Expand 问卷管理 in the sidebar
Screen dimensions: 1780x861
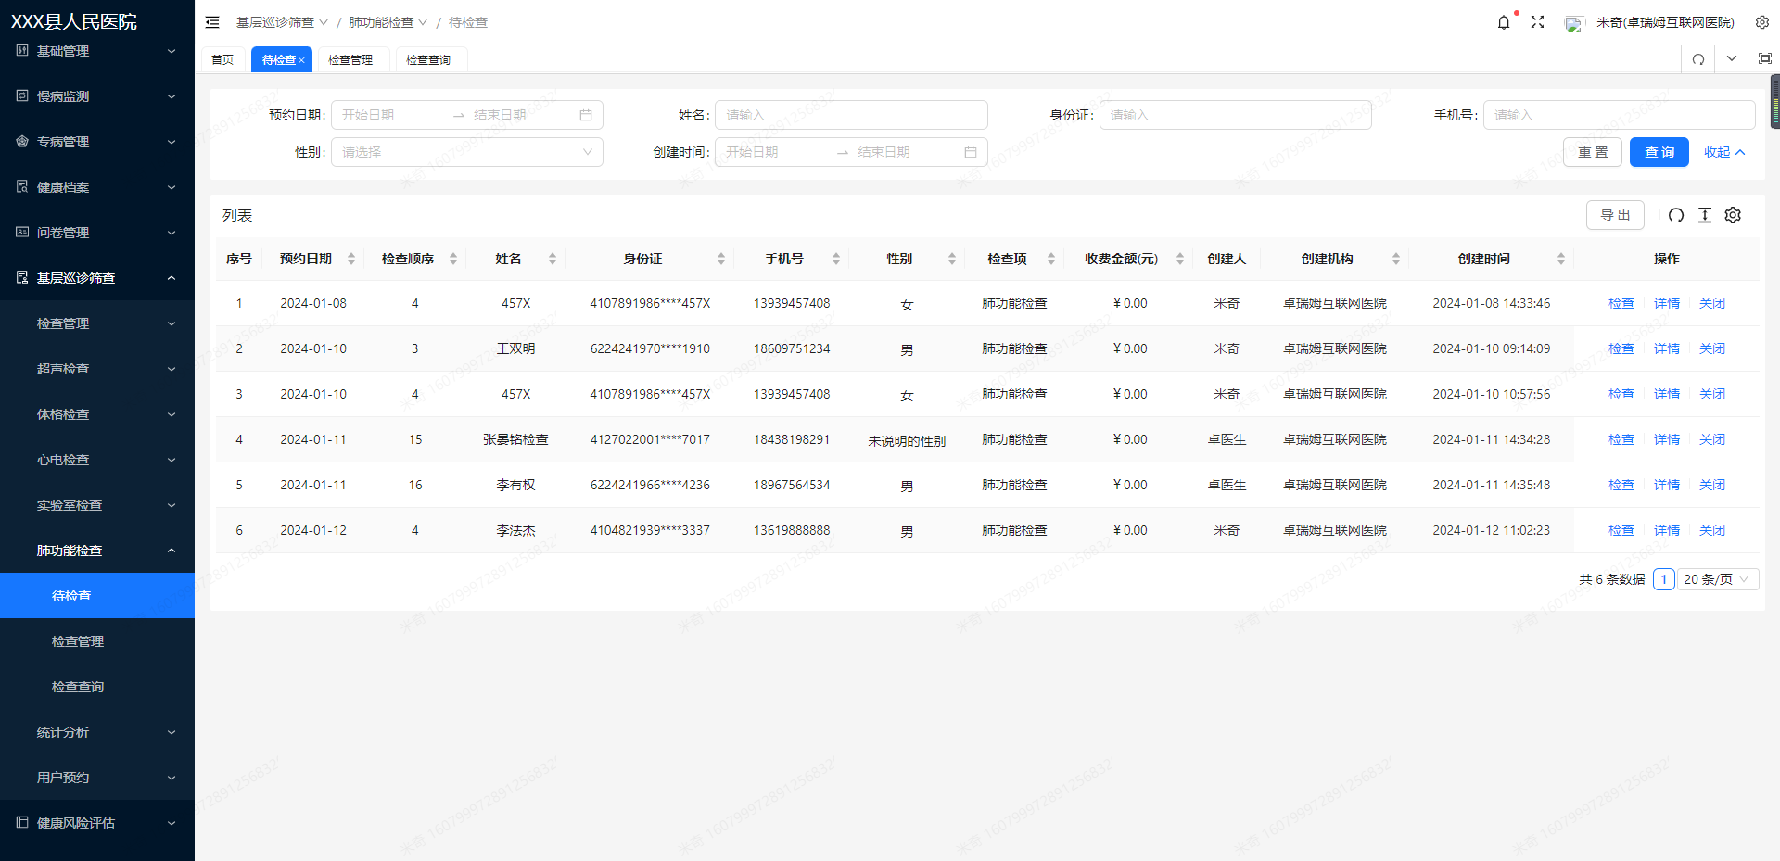(x=97, y=232)
